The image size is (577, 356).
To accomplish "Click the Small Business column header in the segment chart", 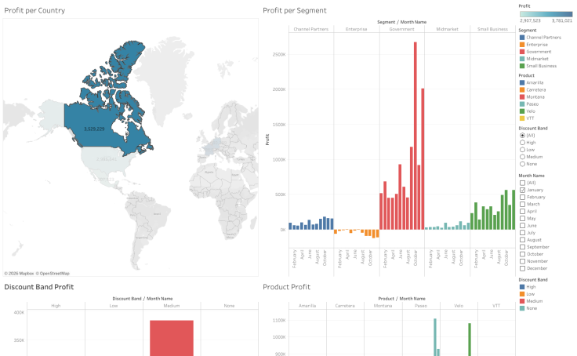I will coord(492,29).
